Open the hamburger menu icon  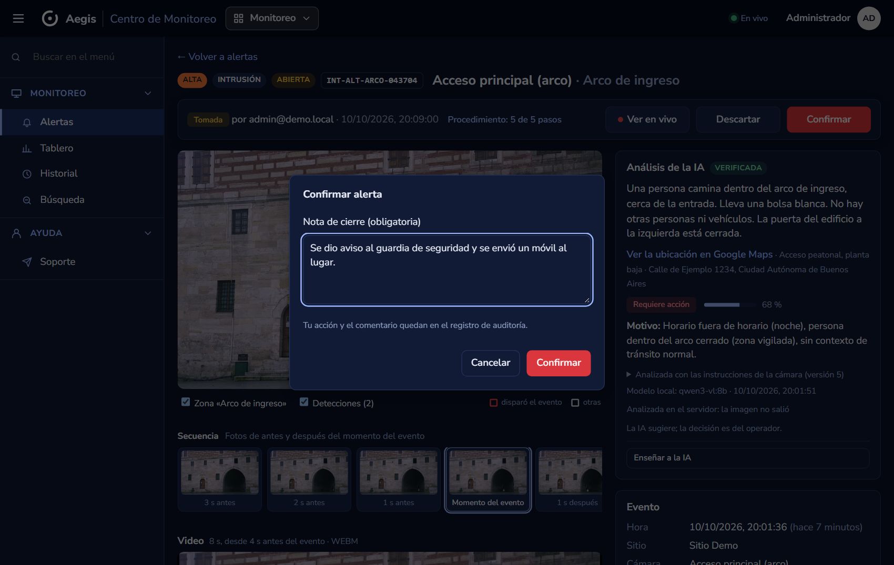(18, 18)
